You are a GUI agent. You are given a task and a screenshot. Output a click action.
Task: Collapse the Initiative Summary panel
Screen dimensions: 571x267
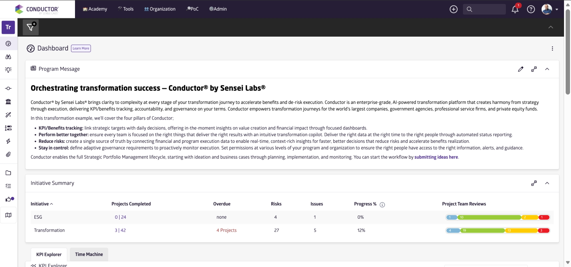(x=547, y=183)
